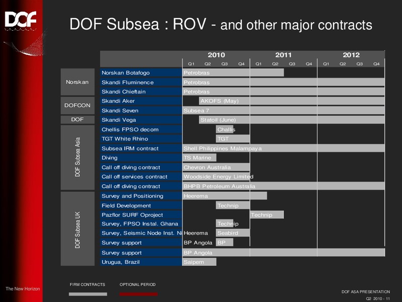Click the Petrobras bar in the Skandi Chieftain row
Screen dimensions: 402x302
click(x=283, y=92)
